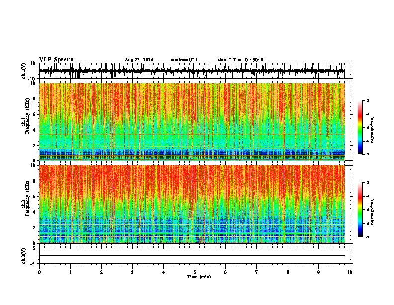
Task: Click the ch.1 voltage waveform trace panel
Action: (x=194, y=71)
